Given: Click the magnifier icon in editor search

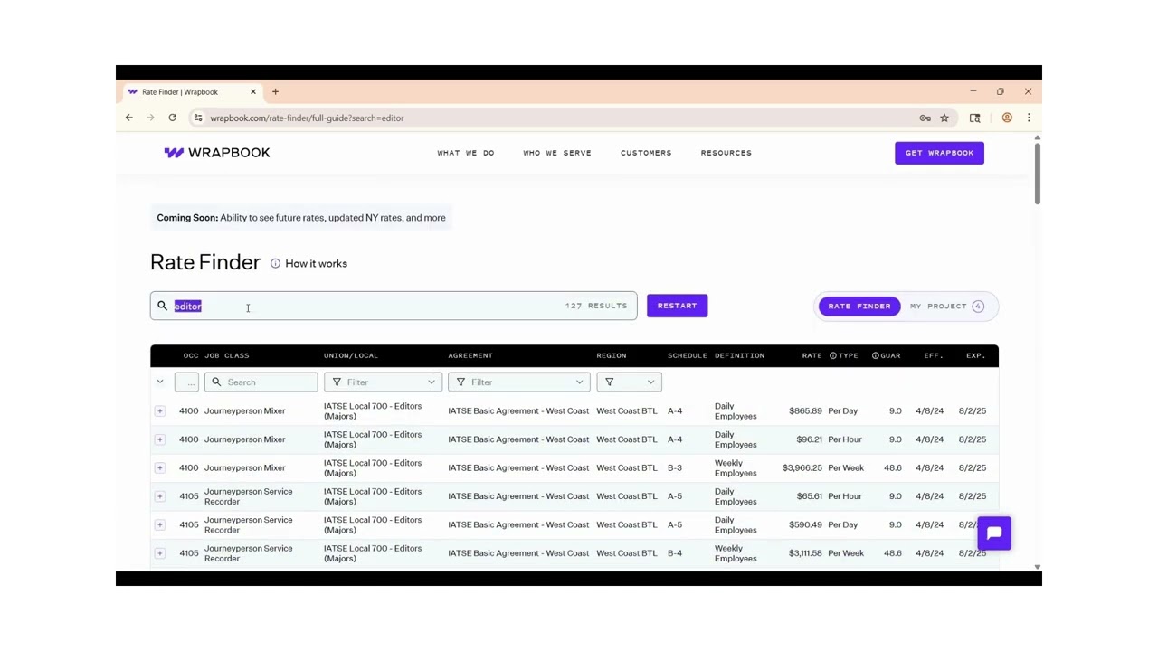Looking at the screenshot, I should point(163,306).
